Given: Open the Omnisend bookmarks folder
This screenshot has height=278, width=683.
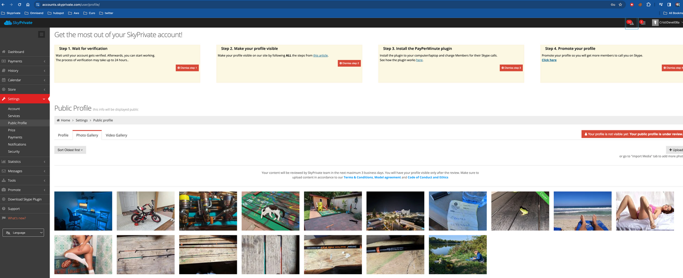Looking at the screenshot, I should tap(34, 13).
